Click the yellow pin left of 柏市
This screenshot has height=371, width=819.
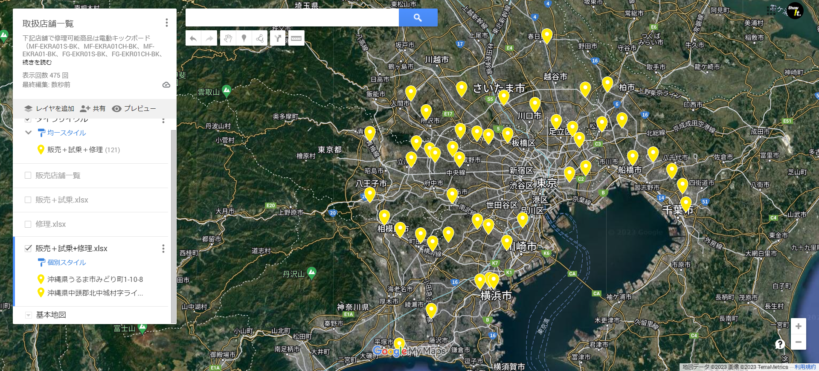pos(607,84)
